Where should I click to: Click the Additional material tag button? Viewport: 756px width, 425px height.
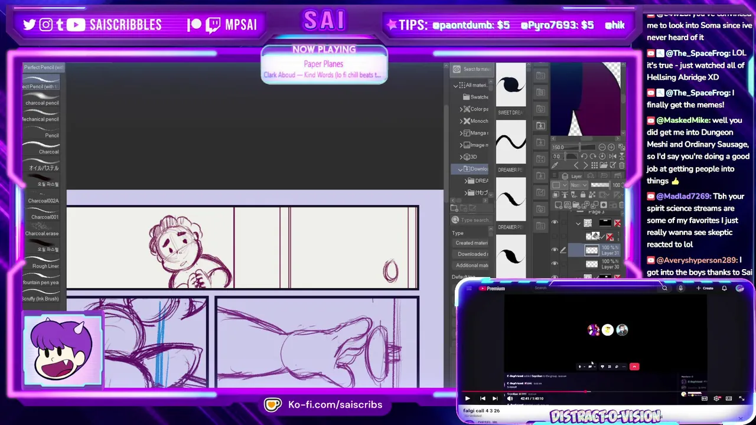pyautogui.click(x=471, y=265)
